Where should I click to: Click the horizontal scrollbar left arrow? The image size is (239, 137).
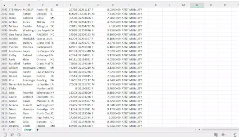tap(199, 130)
